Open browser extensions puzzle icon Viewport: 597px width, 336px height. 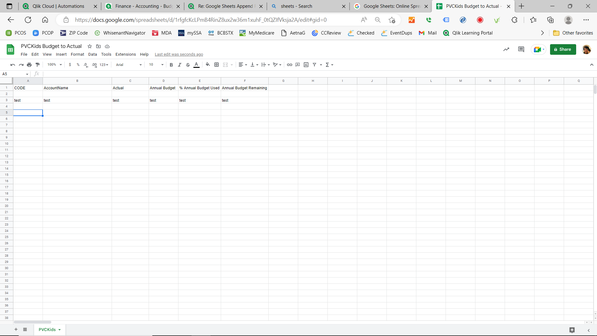pyautogui.click(x=514, y=20)
